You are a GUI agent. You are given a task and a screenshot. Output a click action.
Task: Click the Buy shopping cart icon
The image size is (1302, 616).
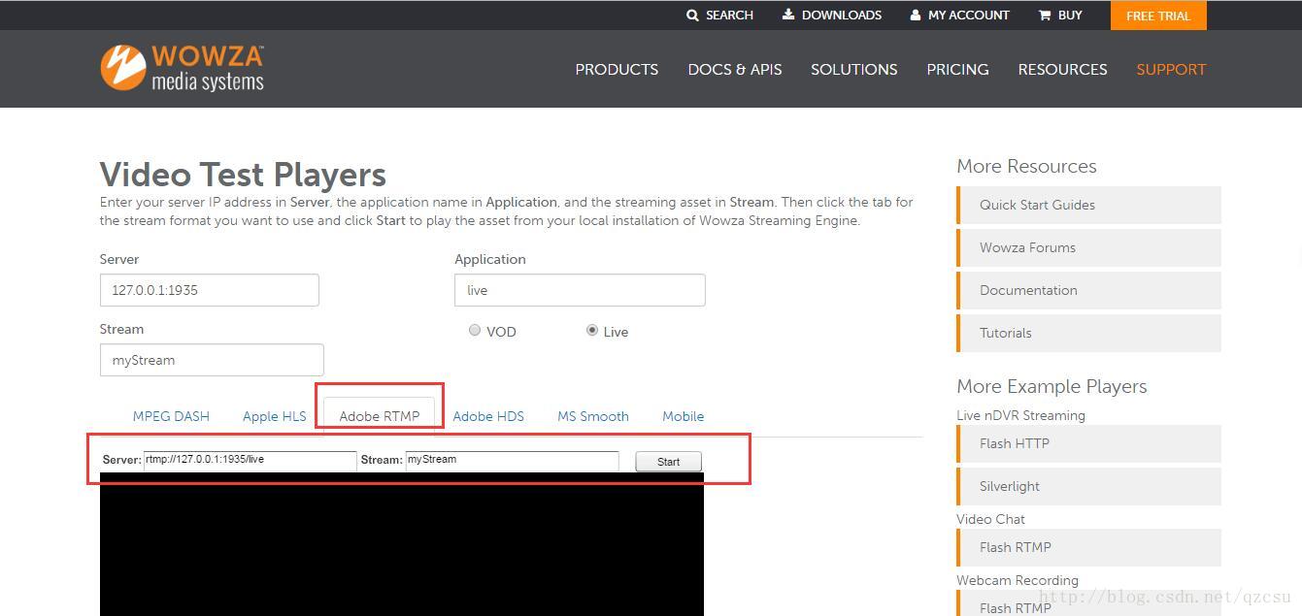pos(1045,16)
